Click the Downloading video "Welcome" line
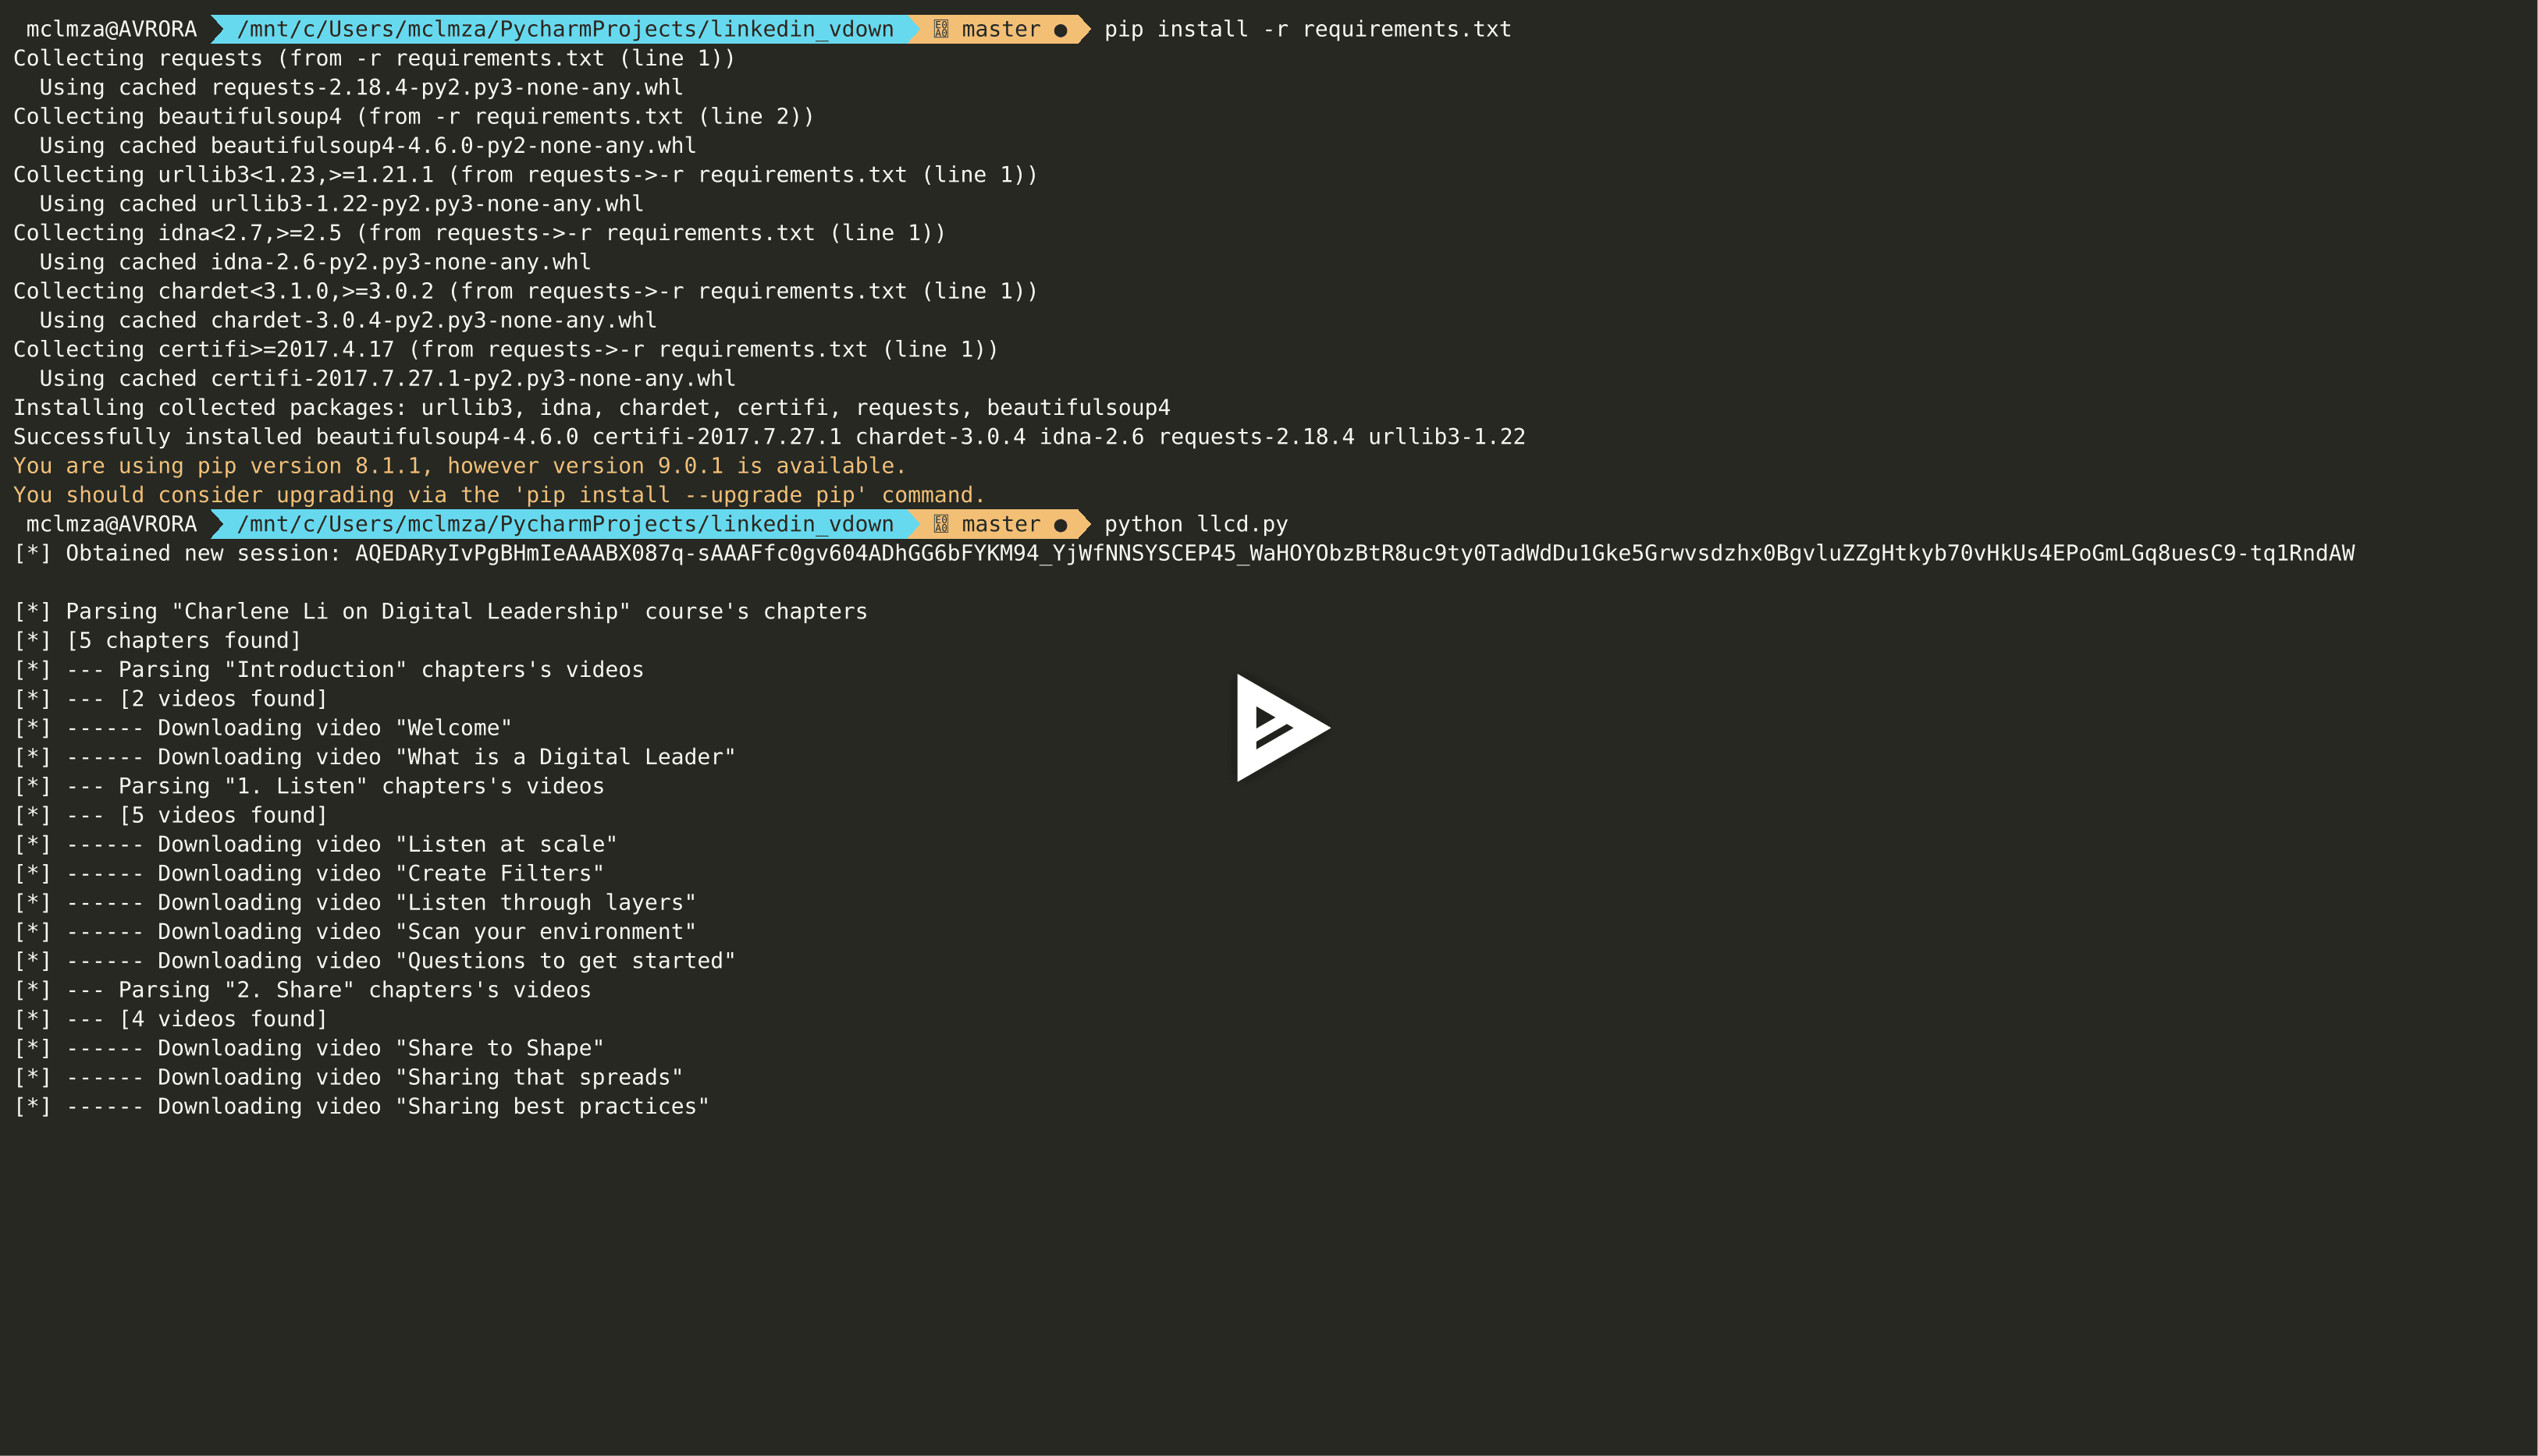 tap(262, 728)
